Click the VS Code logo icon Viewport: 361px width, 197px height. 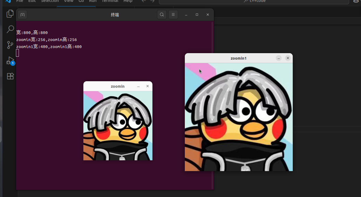point(8,1)
